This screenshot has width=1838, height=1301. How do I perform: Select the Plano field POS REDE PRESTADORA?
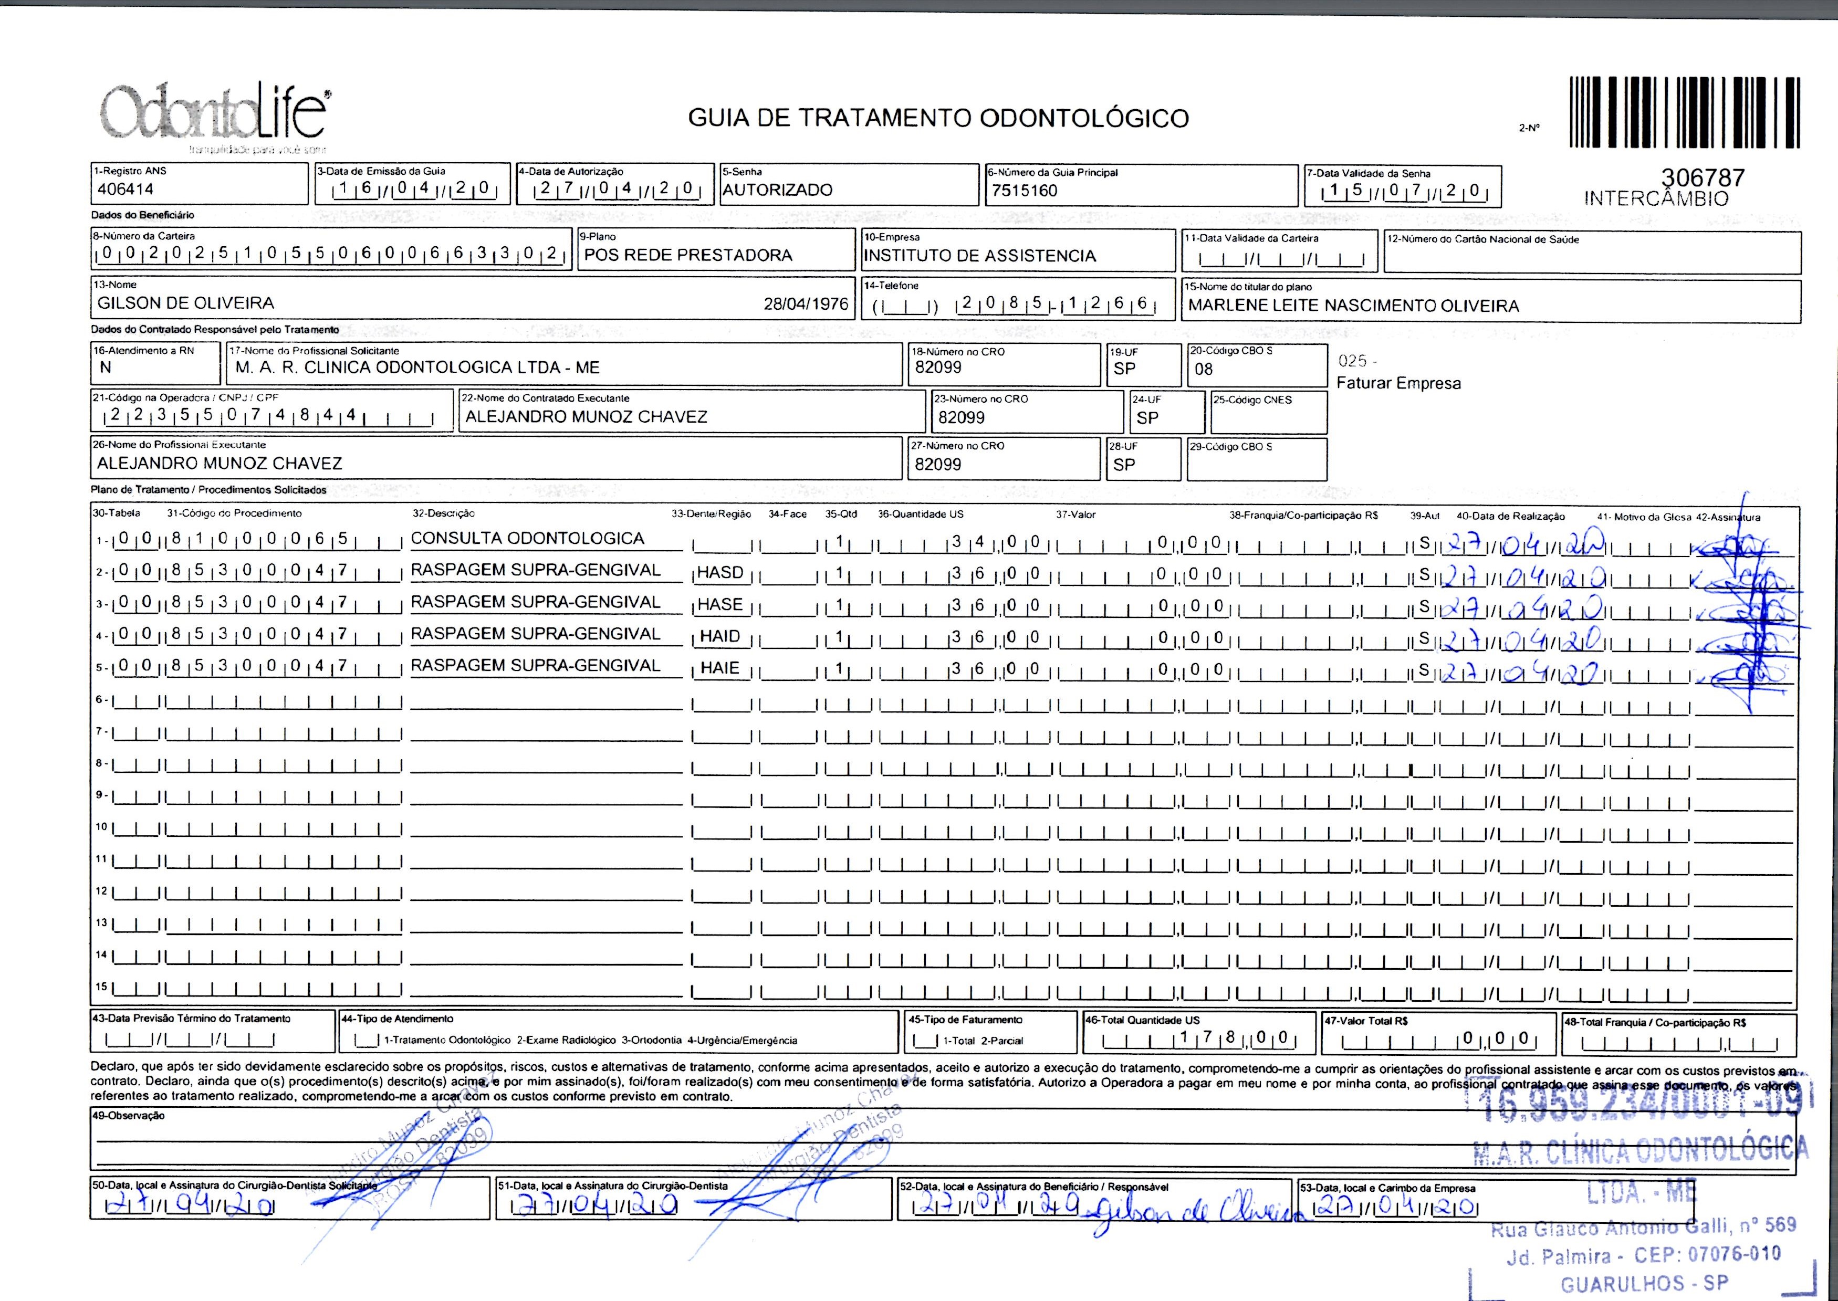pyautogui.click(x=687, y=256)
